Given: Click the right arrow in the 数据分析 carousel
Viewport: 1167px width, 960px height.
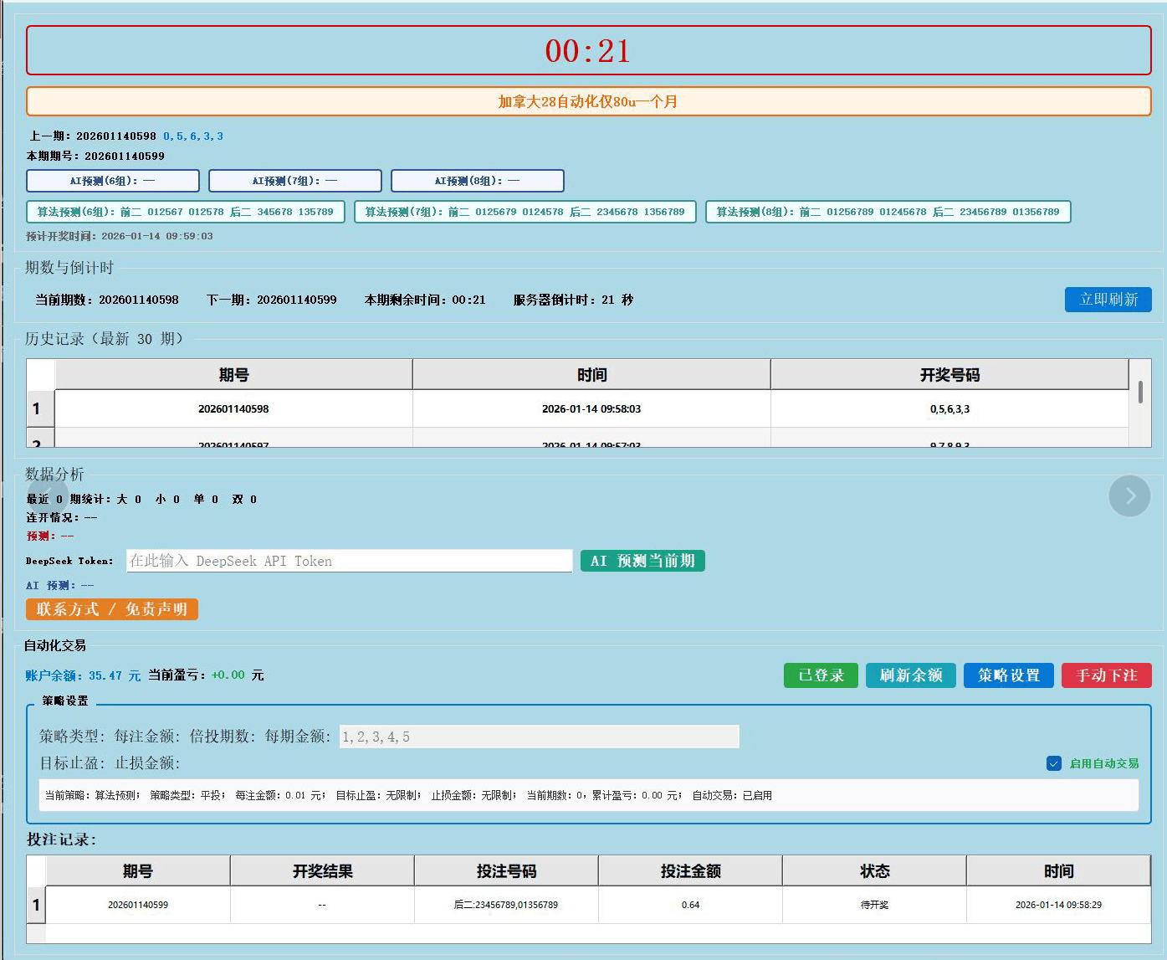Looking at the screenshot, I should click(1130, 495).
